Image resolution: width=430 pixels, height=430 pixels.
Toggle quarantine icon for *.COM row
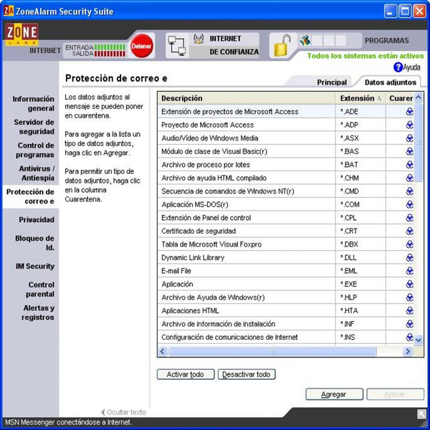[x=409, y=204]
